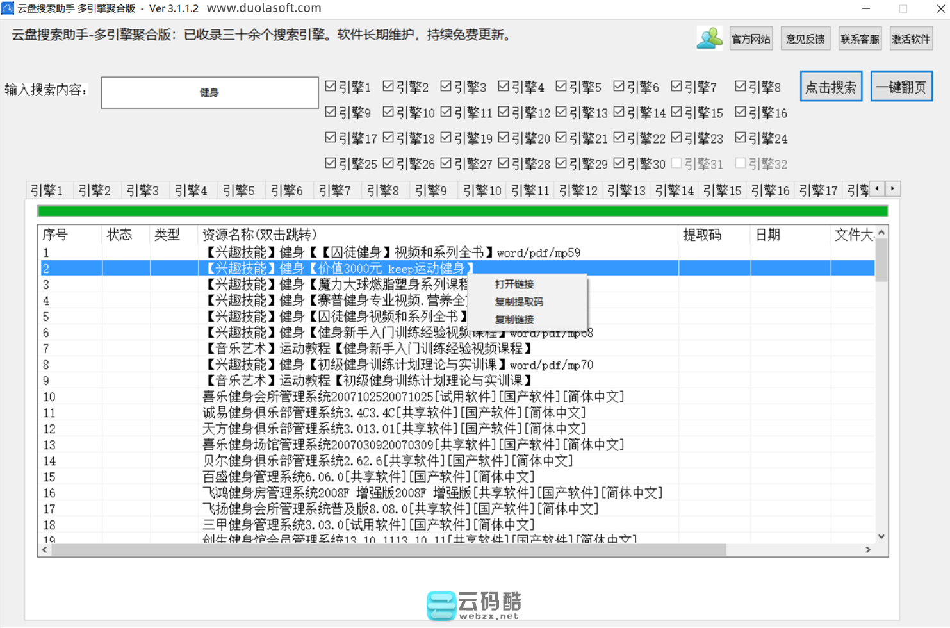This screenshot has height=628, width=950.
Task: Uncheck the 引擎1 checkbox
Action: pos(331,87)
